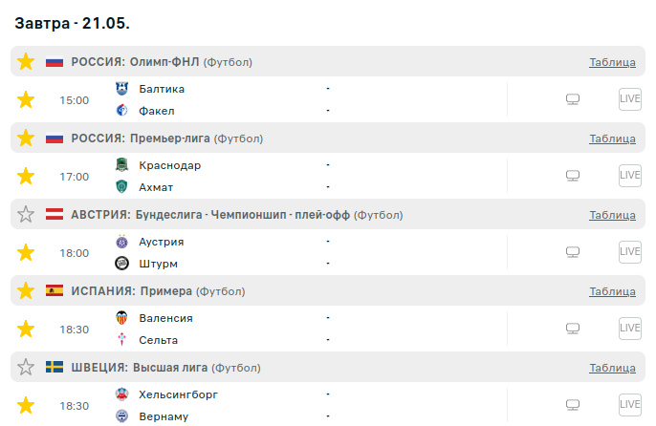Star the Швеция Высшая лига league

(x=26, y=368)
